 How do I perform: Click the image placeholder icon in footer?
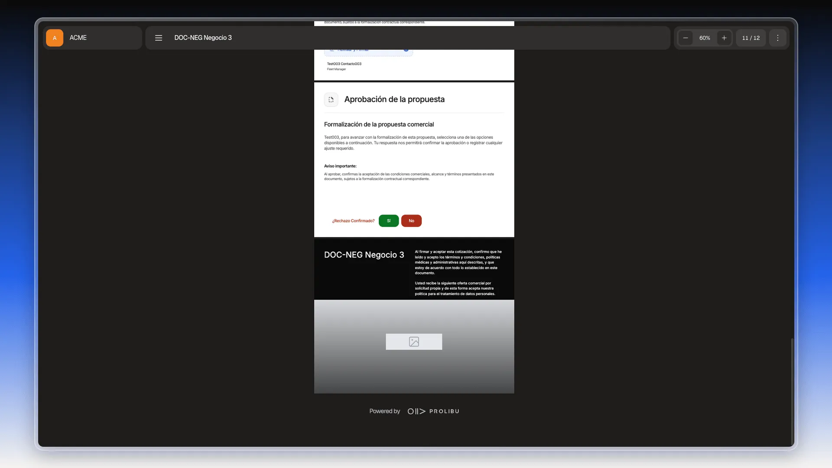[x=414, y=341]
